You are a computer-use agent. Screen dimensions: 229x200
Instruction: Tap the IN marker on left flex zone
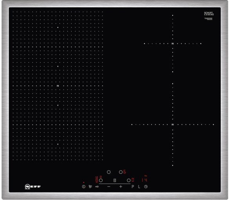click(58, 86)
